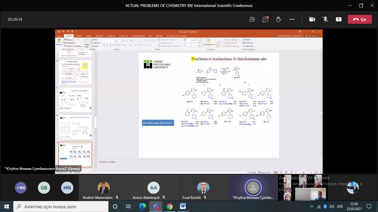Viewport: 378px width, 212px height.
Task: Open Word from the taskbar
Action: pos(183,206)
